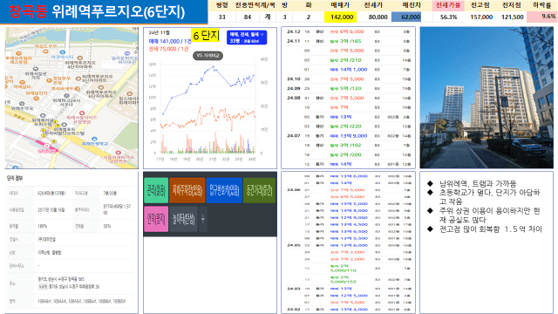Click the 단지 정보 section heading
558x314 pixels.
coord(15,178)
